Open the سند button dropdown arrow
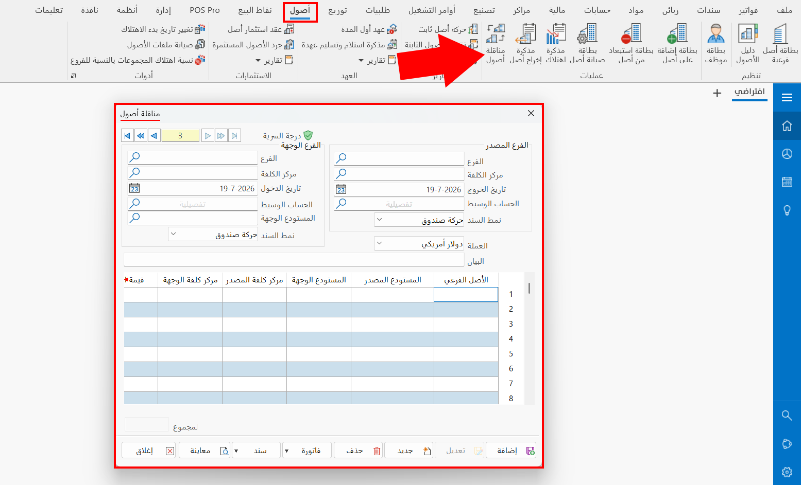 click(x=236, y=451)
